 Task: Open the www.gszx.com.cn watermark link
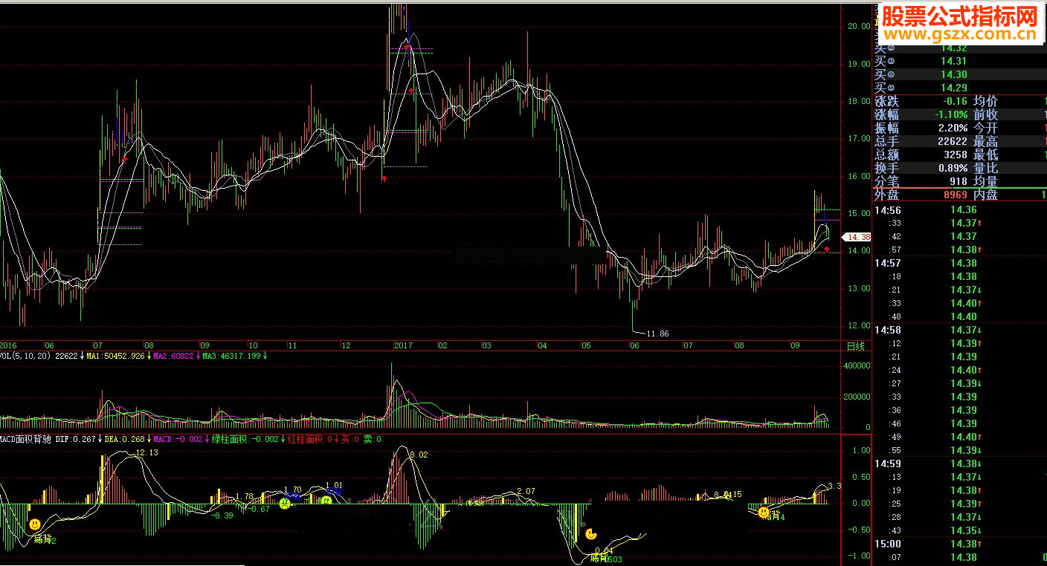(x=960, y=35)
